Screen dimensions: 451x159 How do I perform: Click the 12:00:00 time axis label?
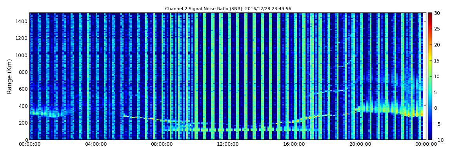(x=227, y=144)
